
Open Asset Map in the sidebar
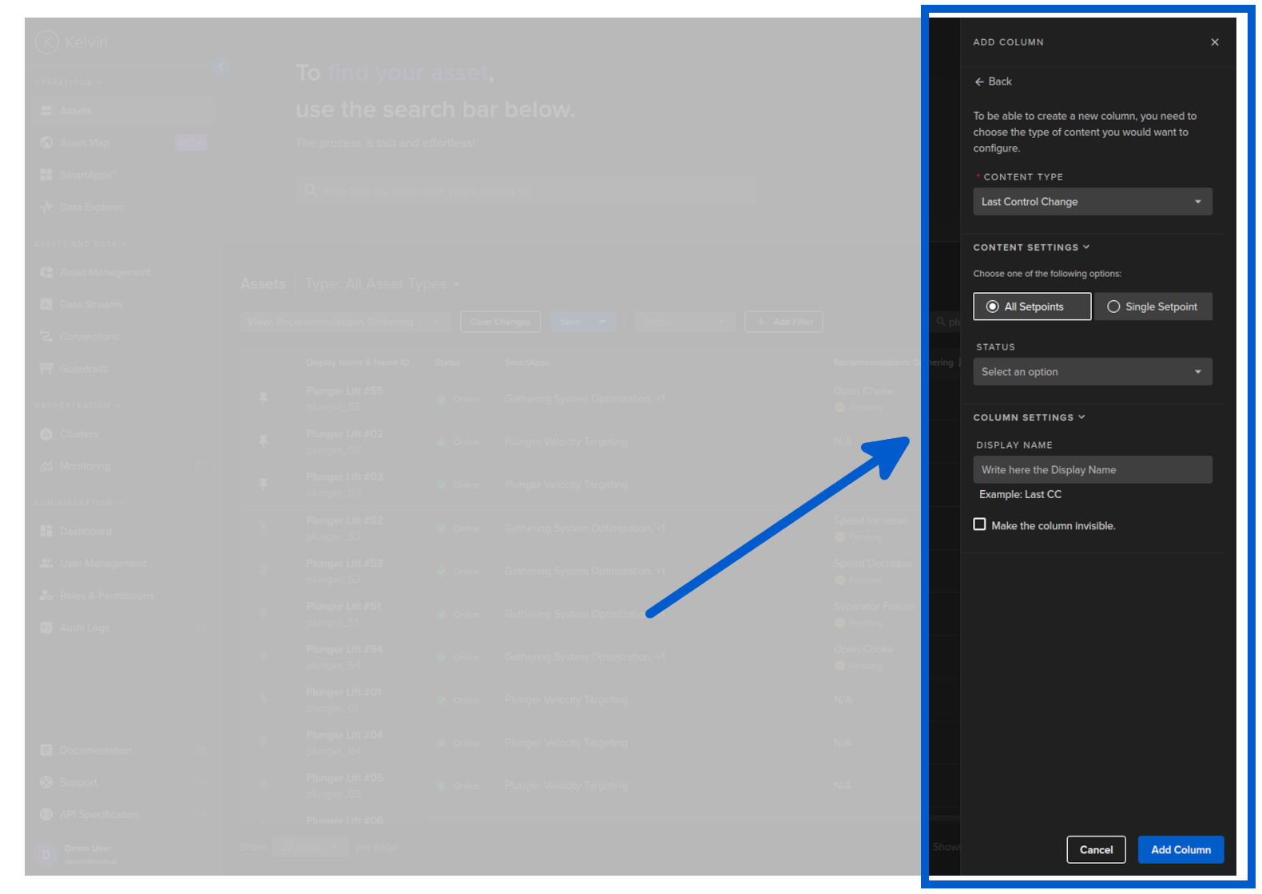coord(84,143)
